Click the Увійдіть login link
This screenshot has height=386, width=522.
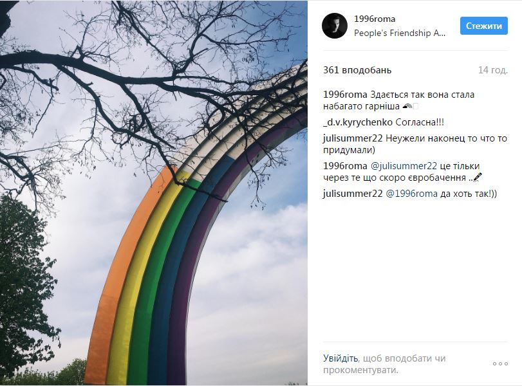(340, 358)
